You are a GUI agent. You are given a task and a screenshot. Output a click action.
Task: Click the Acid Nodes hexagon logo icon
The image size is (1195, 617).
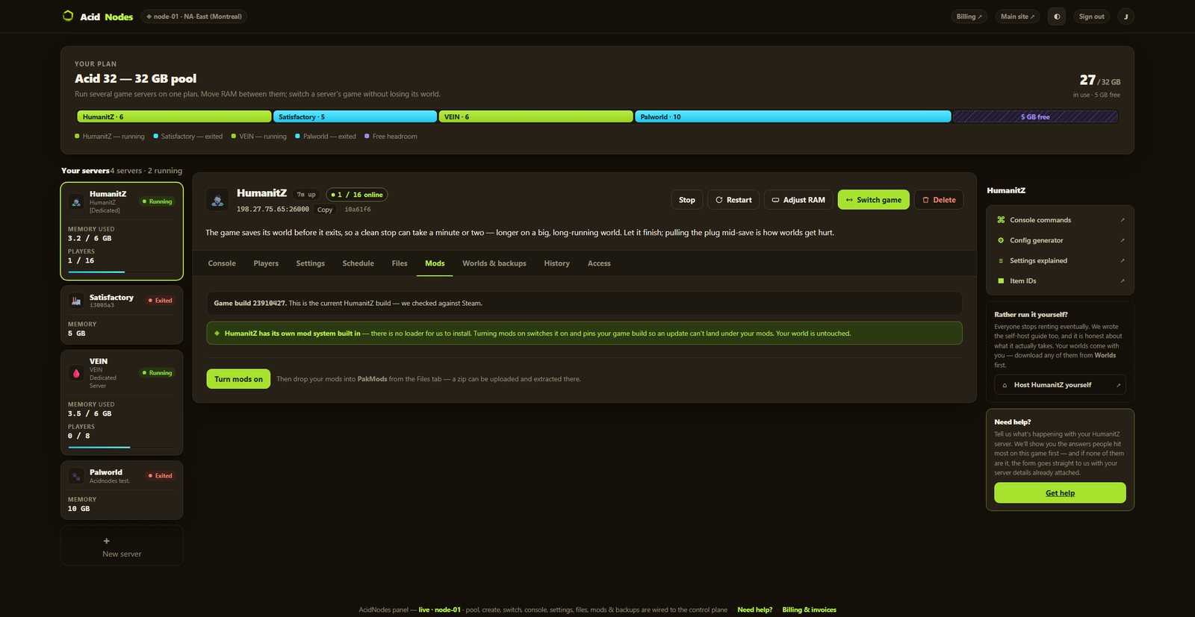point(68,16)
